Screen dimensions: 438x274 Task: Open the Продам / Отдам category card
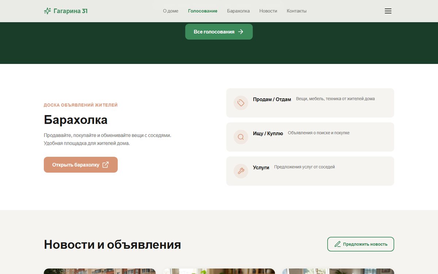[x=310, y=103]
